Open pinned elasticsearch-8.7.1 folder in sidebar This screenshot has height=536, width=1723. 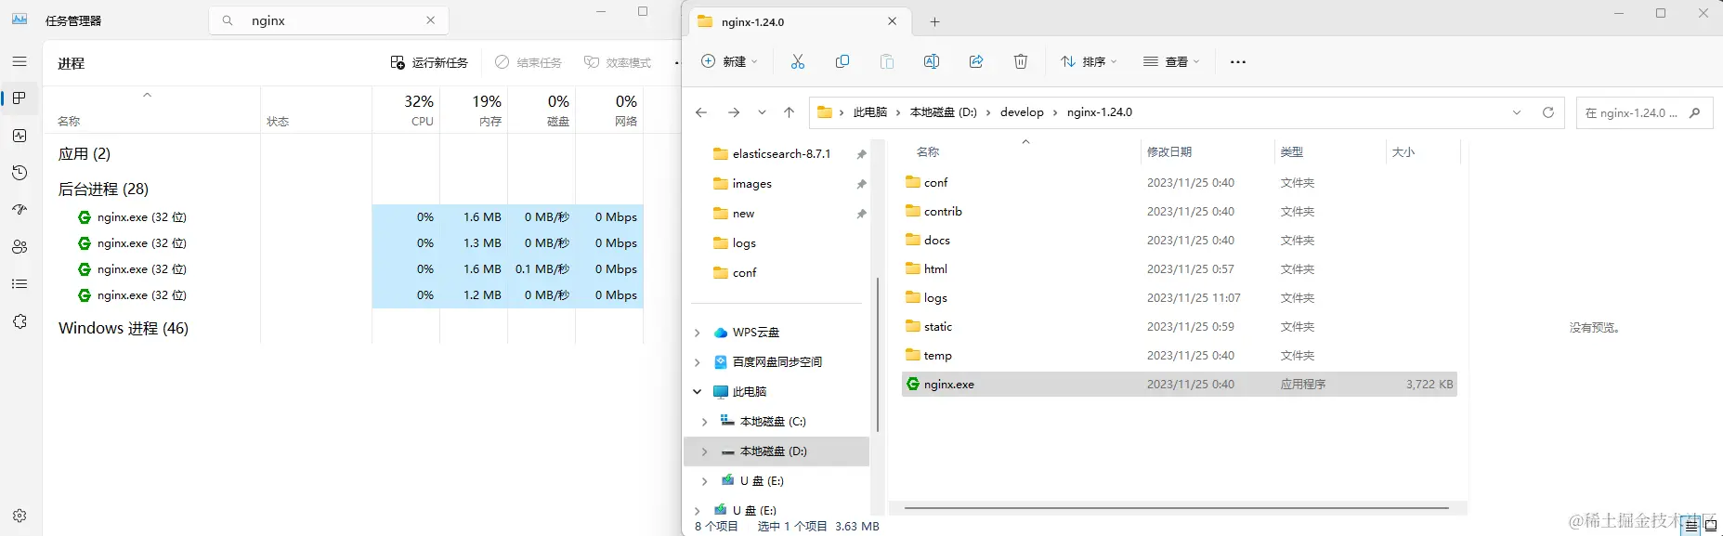(781, 154)
